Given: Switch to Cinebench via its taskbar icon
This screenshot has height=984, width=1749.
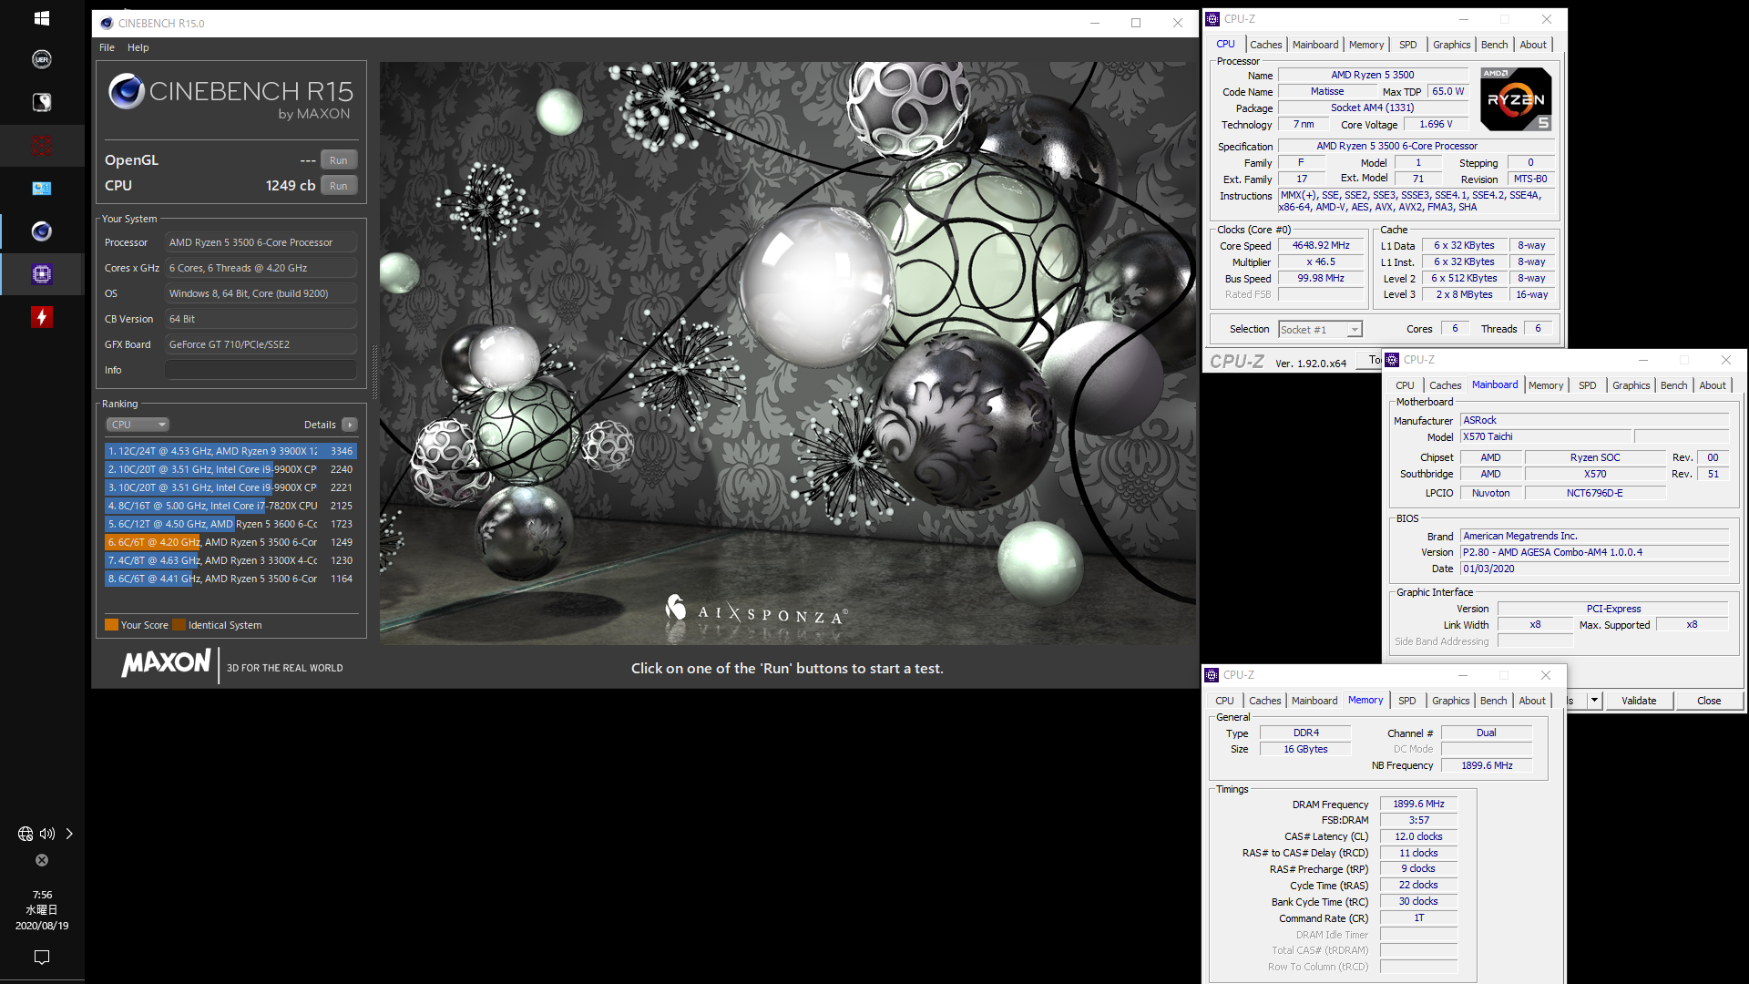Looking at the screenshot, I should 42,231.
